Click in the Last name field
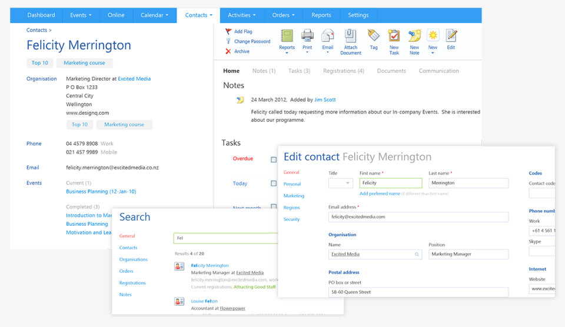This screenshot has width=565, height=327. coord(468,183)
